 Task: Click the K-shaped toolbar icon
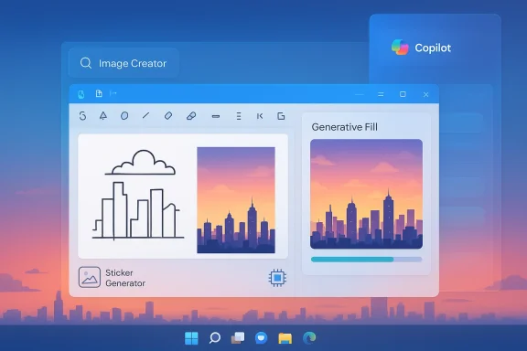click(260, 116)
